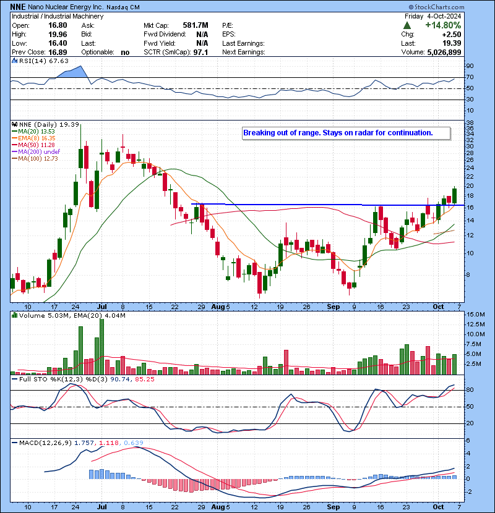
Task: Click the RSI area icon beside RSI(14)
Action: [15, 61]
